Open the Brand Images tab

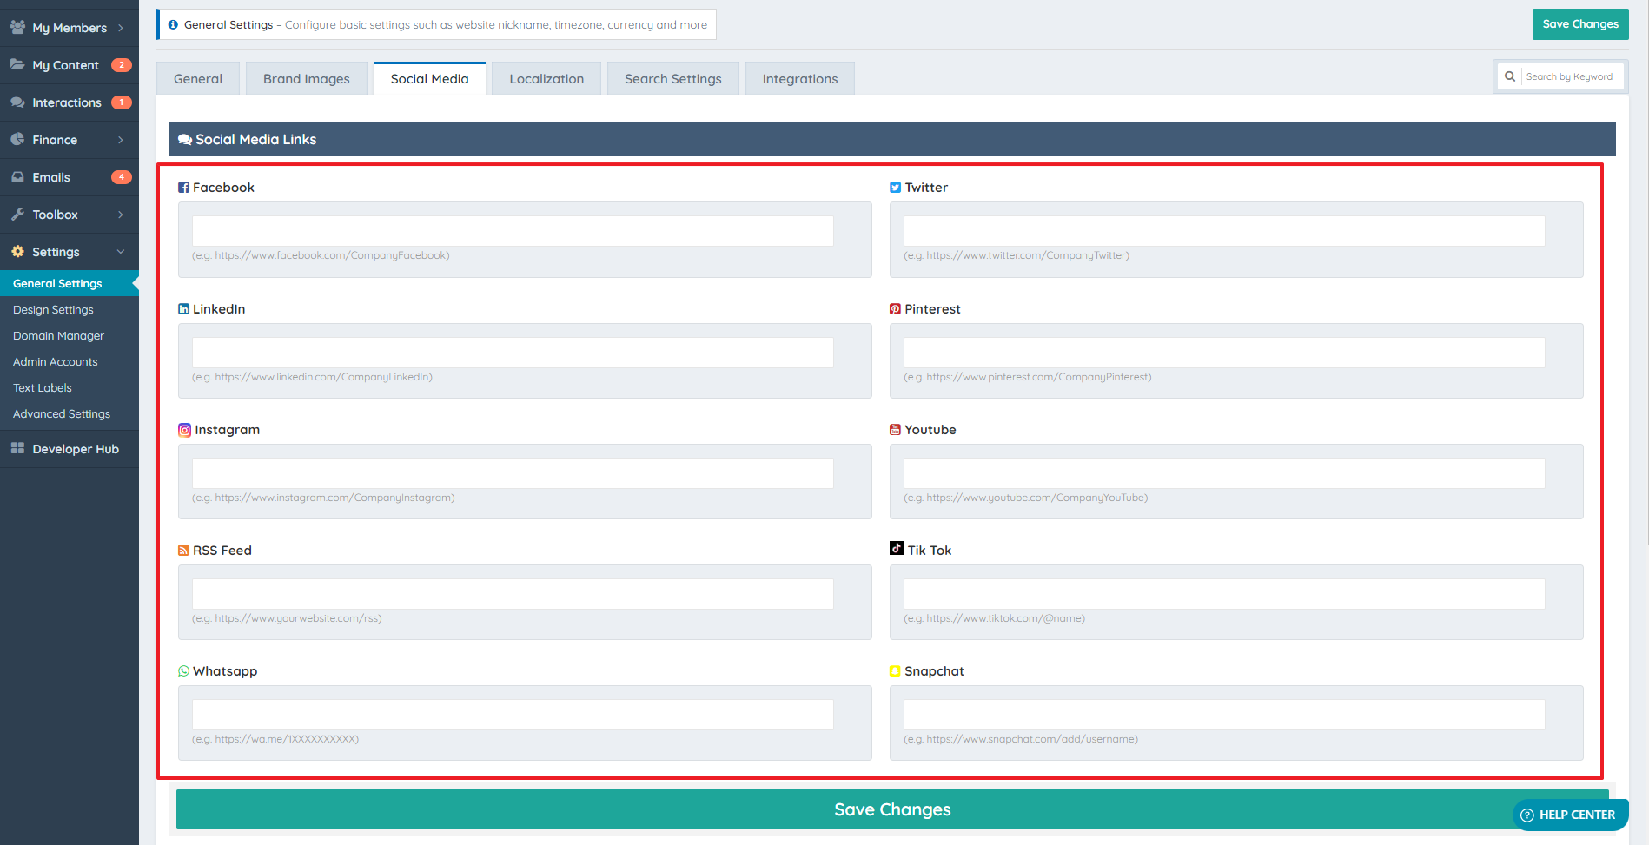[x=306, y=78]
